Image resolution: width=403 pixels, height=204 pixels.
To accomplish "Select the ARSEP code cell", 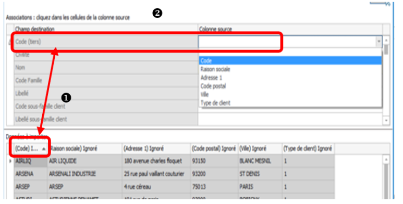I will click(31, 187).
